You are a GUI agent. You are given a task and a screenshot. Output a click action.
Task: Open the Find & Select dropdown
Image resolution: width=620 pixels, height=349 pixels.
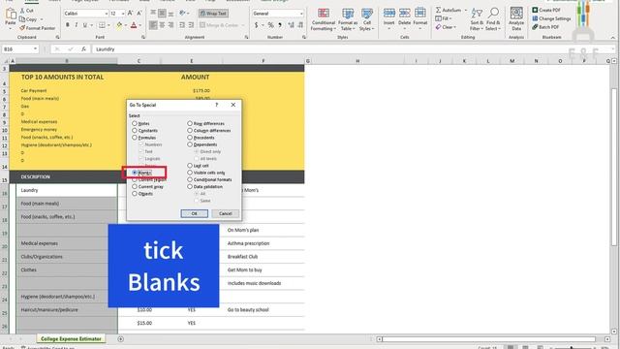(x=493, y=19)
